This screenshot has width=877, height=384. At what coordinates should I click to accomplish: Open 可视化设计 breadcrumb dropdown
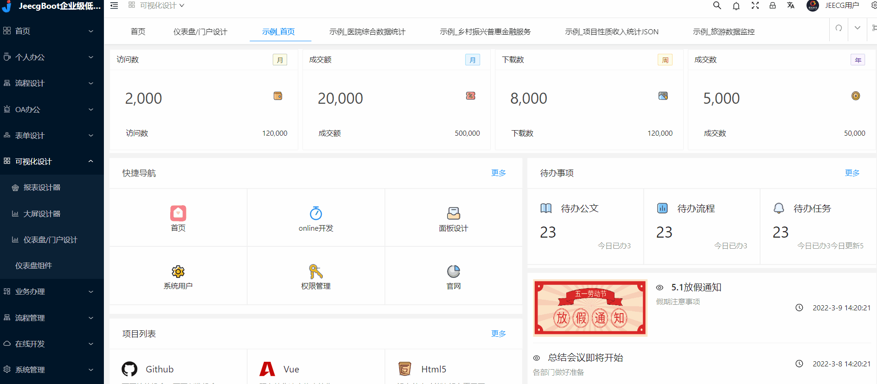157,6
